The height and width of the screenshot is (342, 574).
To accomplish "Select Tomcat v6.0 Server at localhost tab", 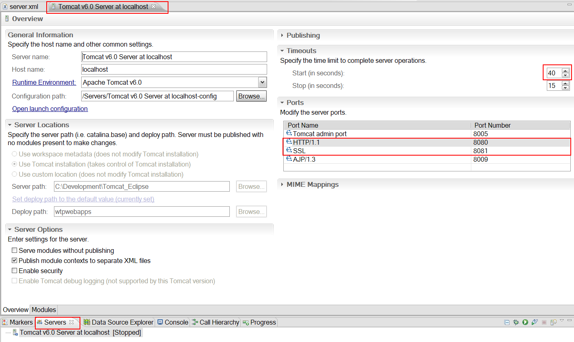I will [103, 6].
